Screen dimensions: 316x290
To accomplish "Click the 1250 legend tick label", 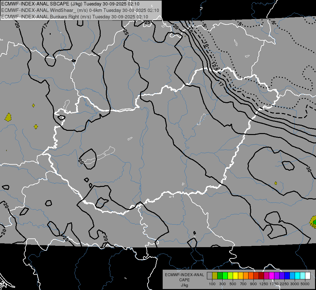I will point(264,284).
